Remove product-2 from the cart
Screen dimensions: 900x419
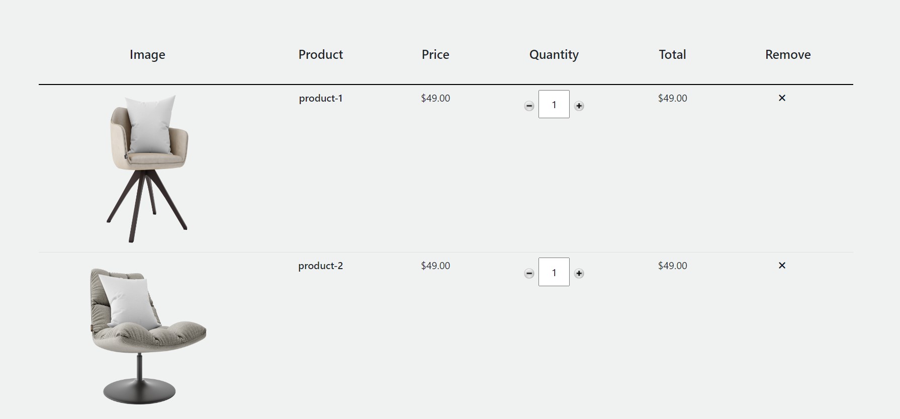pos(782,266)
